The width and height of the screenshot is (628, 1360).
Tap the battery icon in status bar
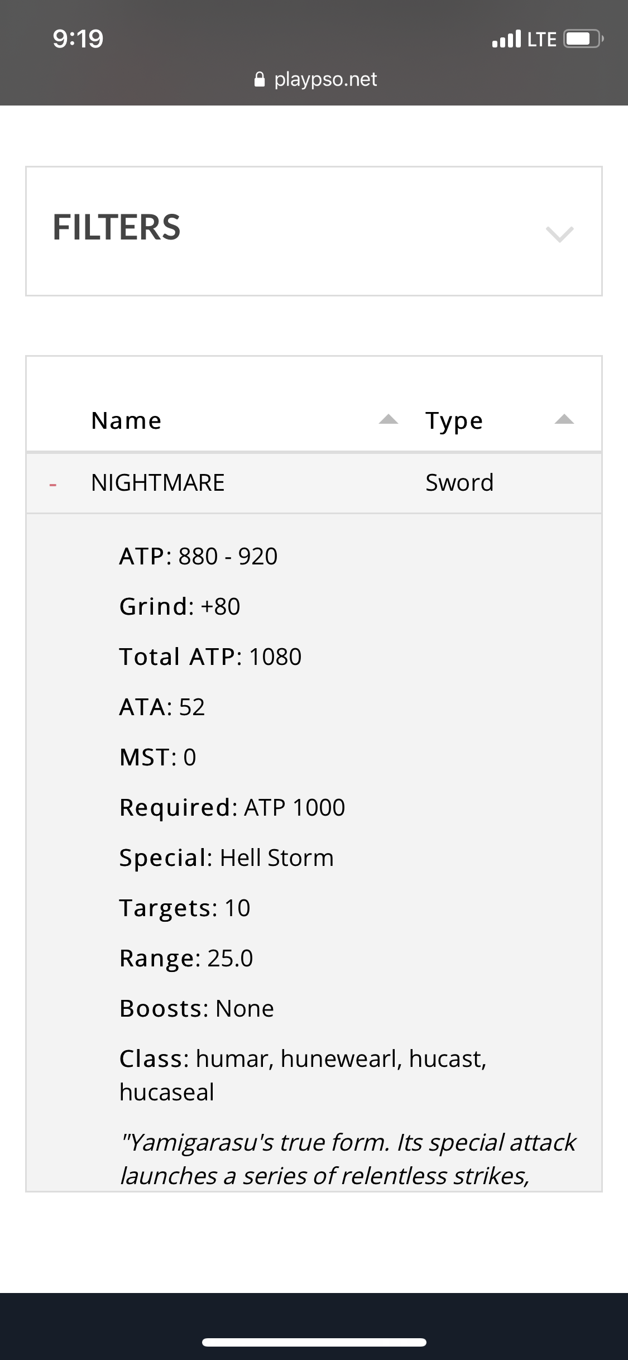(583, 39)
